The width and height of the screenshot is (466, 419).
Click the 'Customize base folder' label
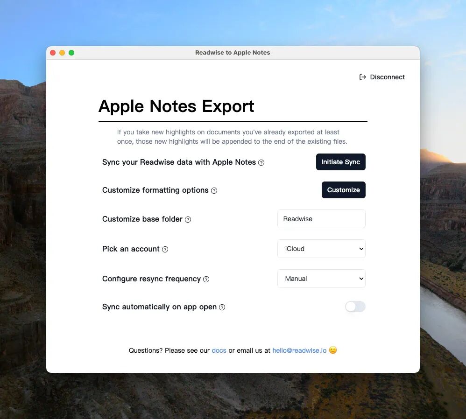(x=142, y=219)
